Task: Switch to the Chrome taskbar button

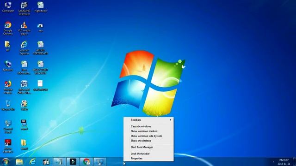Action: point(86,162)
